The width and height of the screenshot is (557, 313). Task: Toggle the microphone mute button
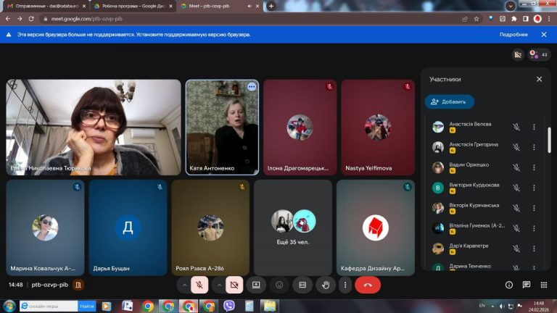(x=199, y=285)
